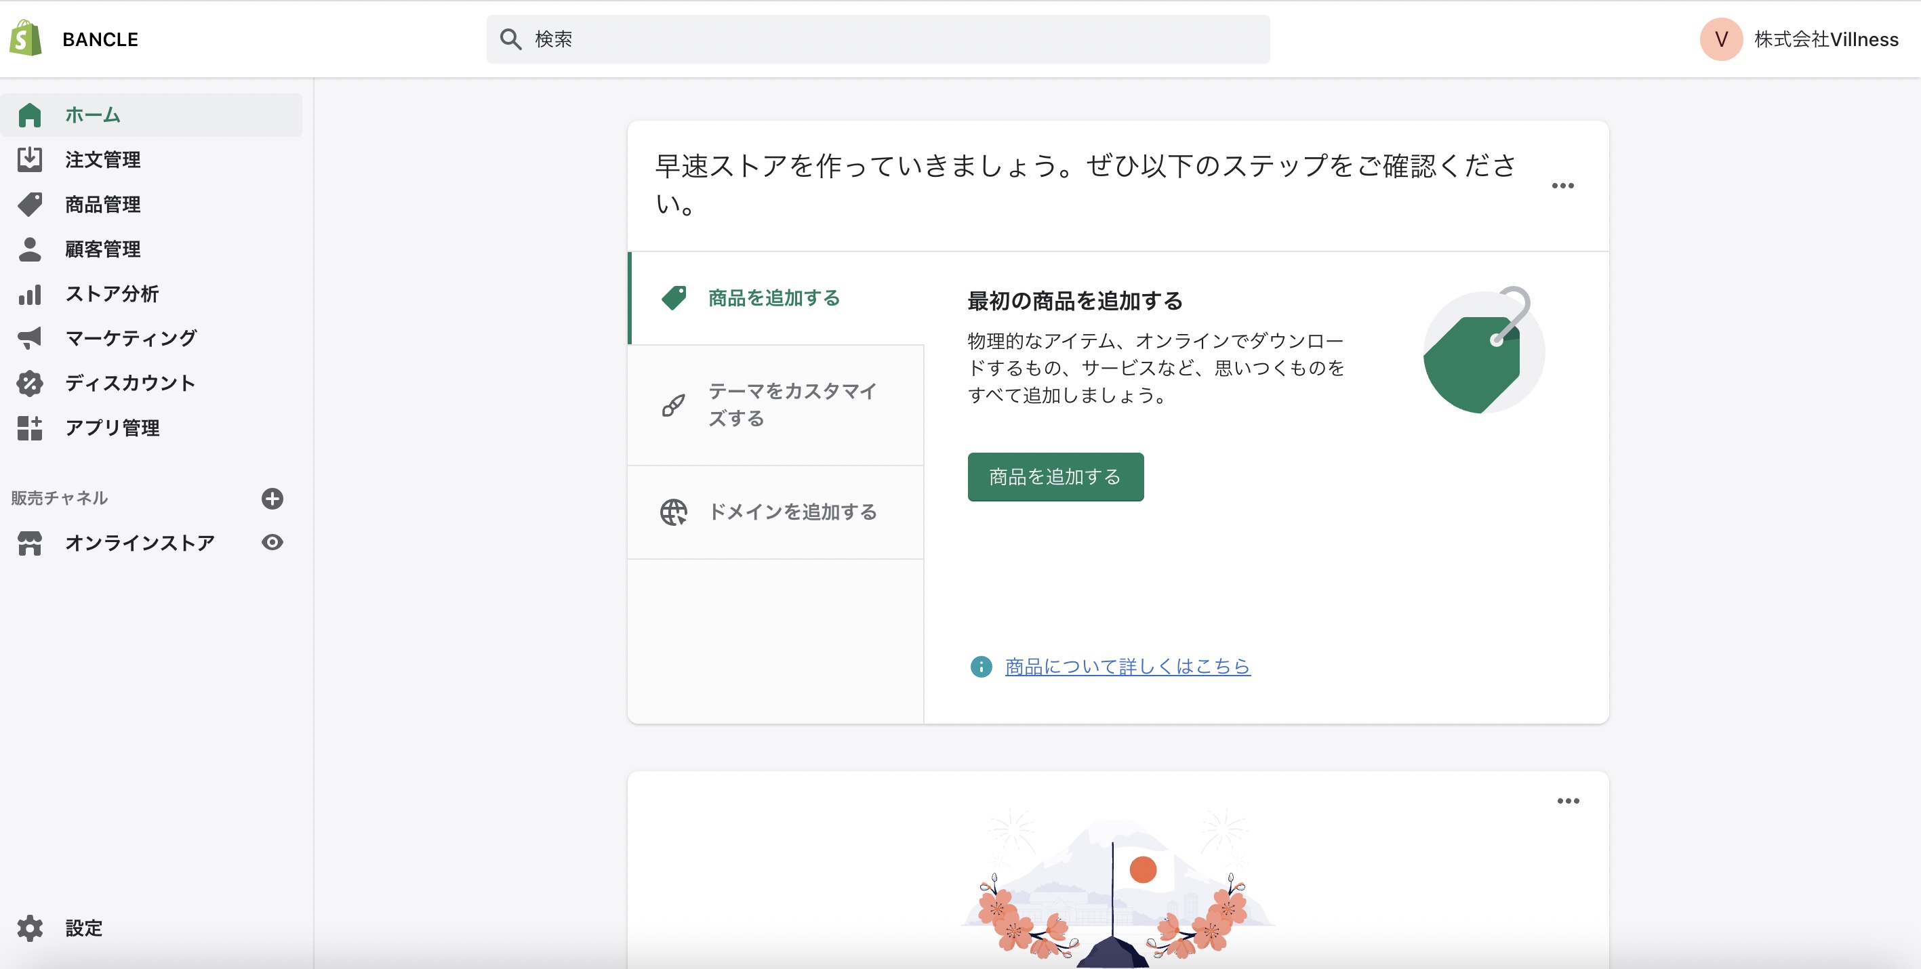Click the home icon in sidebar
This screenshot has width=1921, height=969.
click(x=29, y=115)
